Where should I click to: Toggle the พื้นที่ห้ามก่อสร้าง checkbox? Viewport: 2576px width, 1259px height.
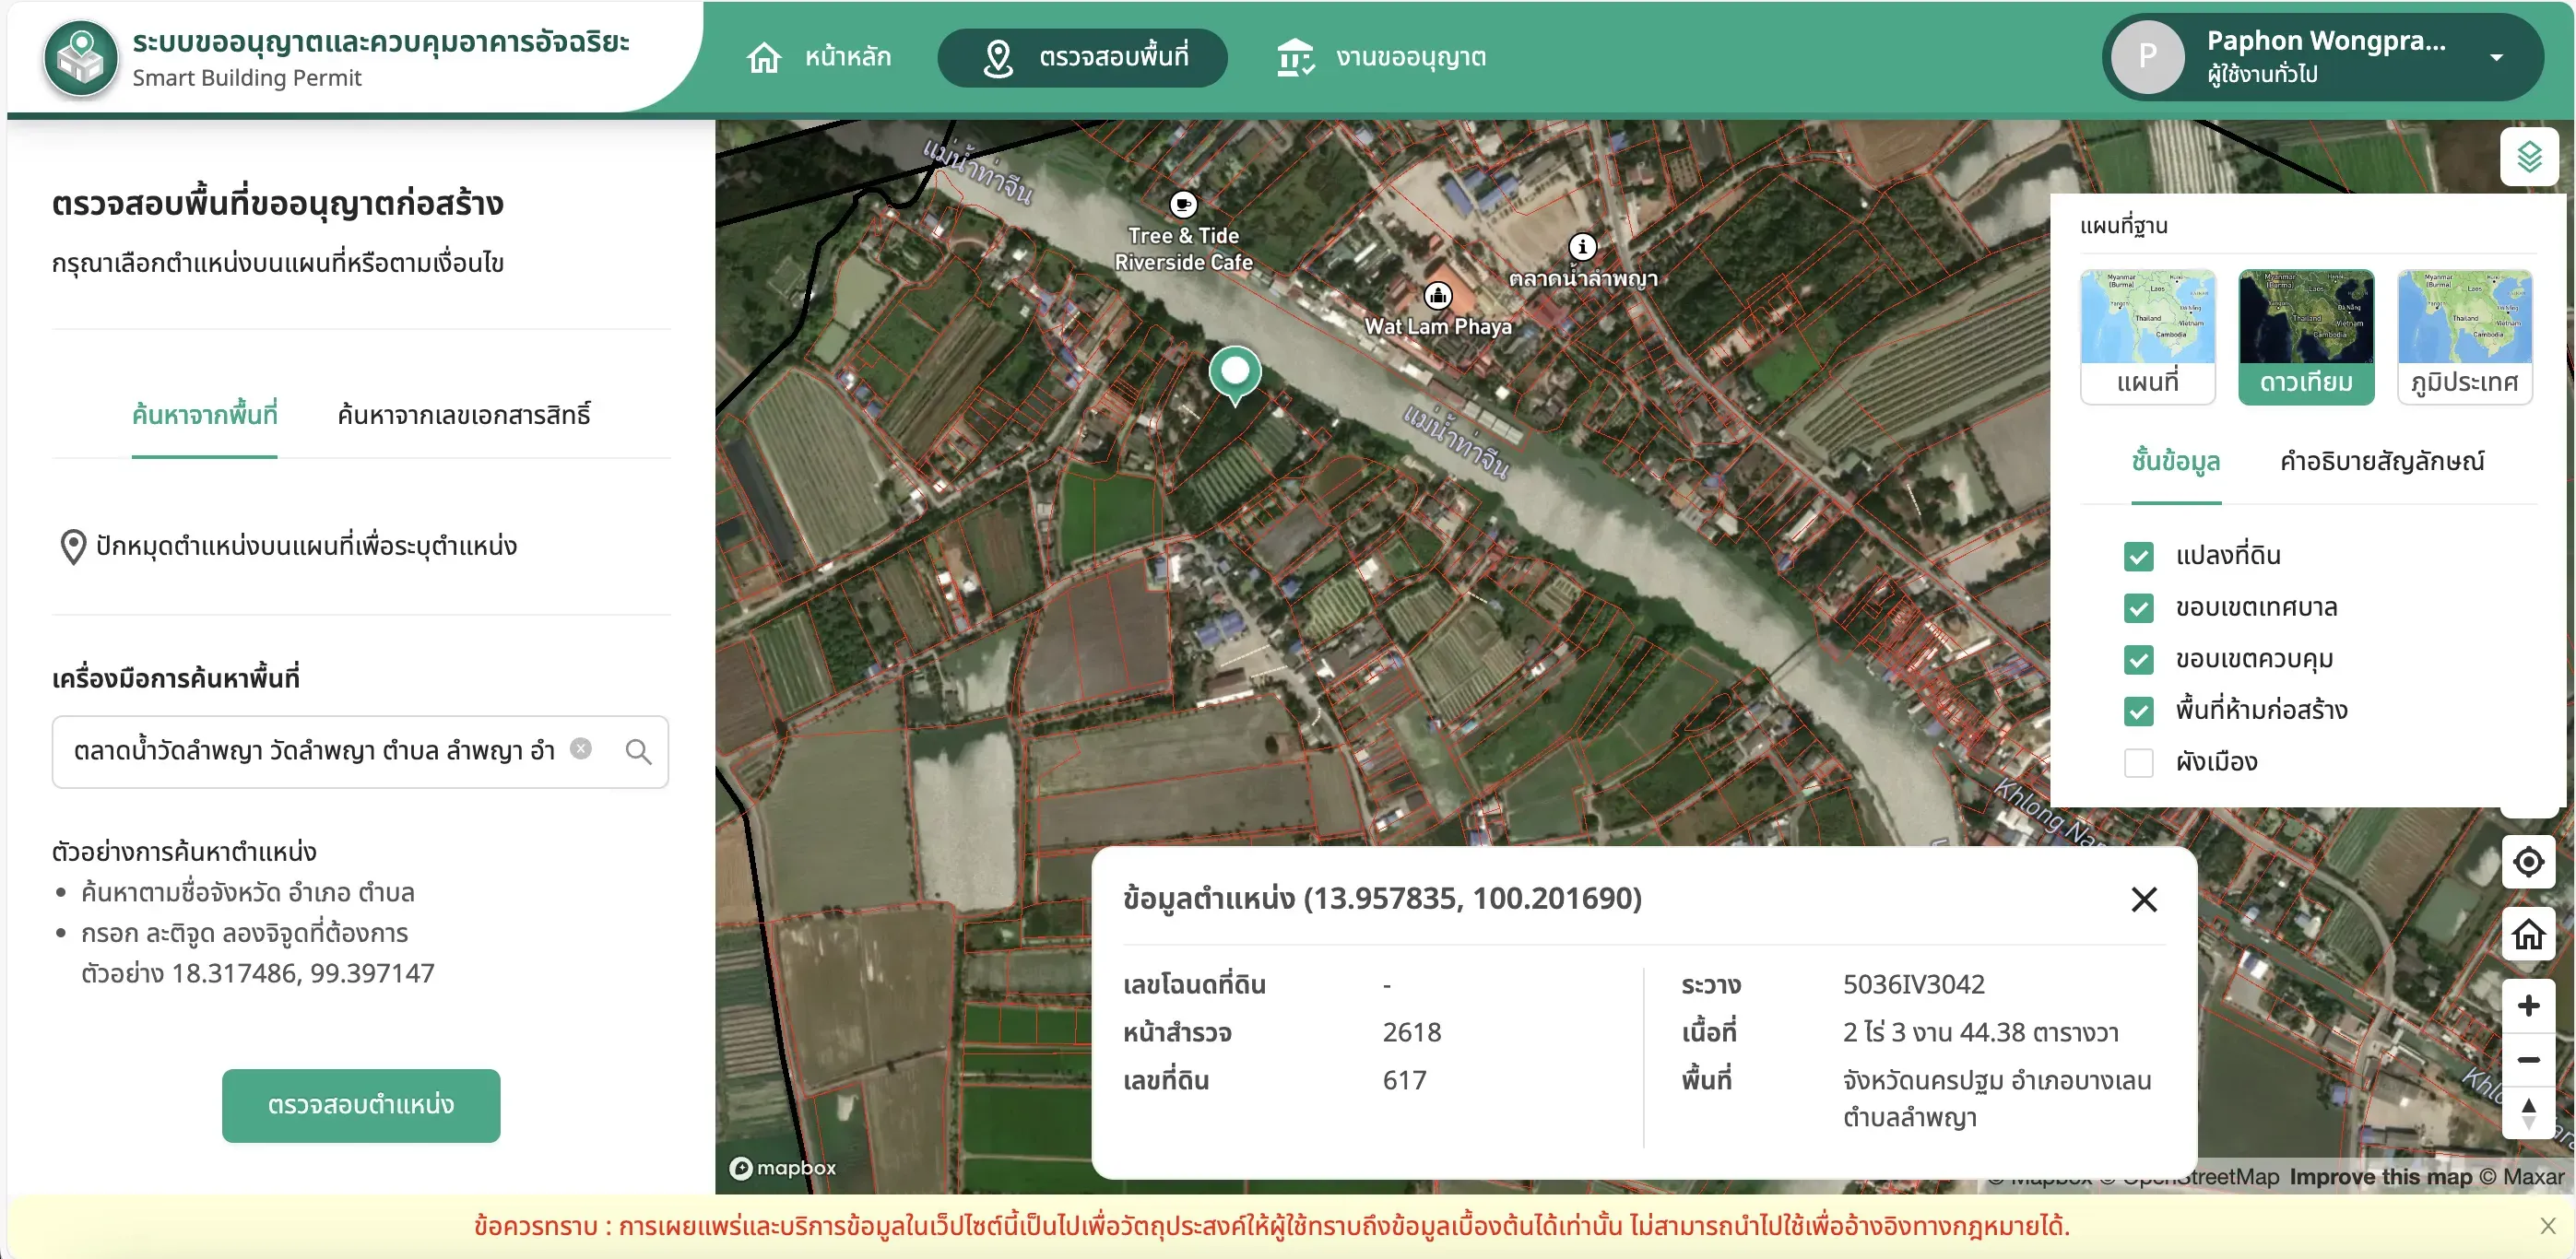coord(2138,711)
